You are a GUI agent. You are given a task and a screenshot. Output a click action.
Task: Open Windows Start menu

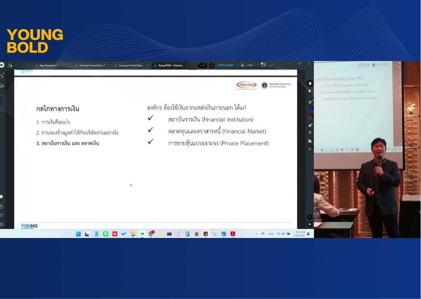point(78,234)
